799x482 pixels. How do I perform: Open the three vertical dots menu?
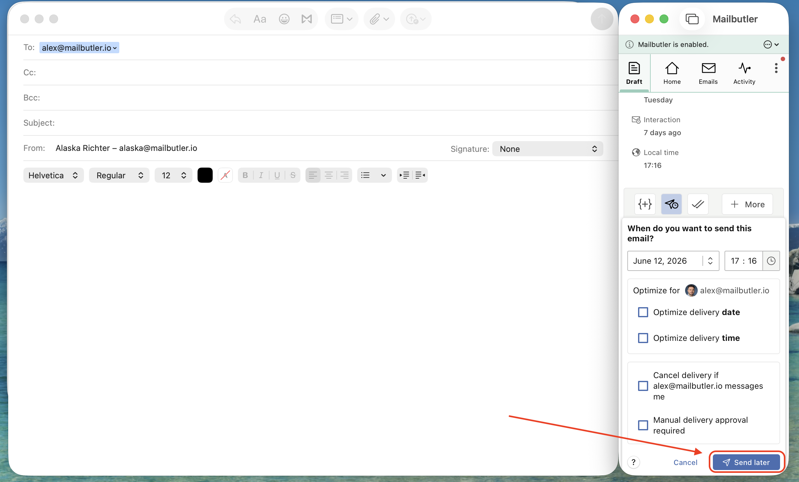776,68
